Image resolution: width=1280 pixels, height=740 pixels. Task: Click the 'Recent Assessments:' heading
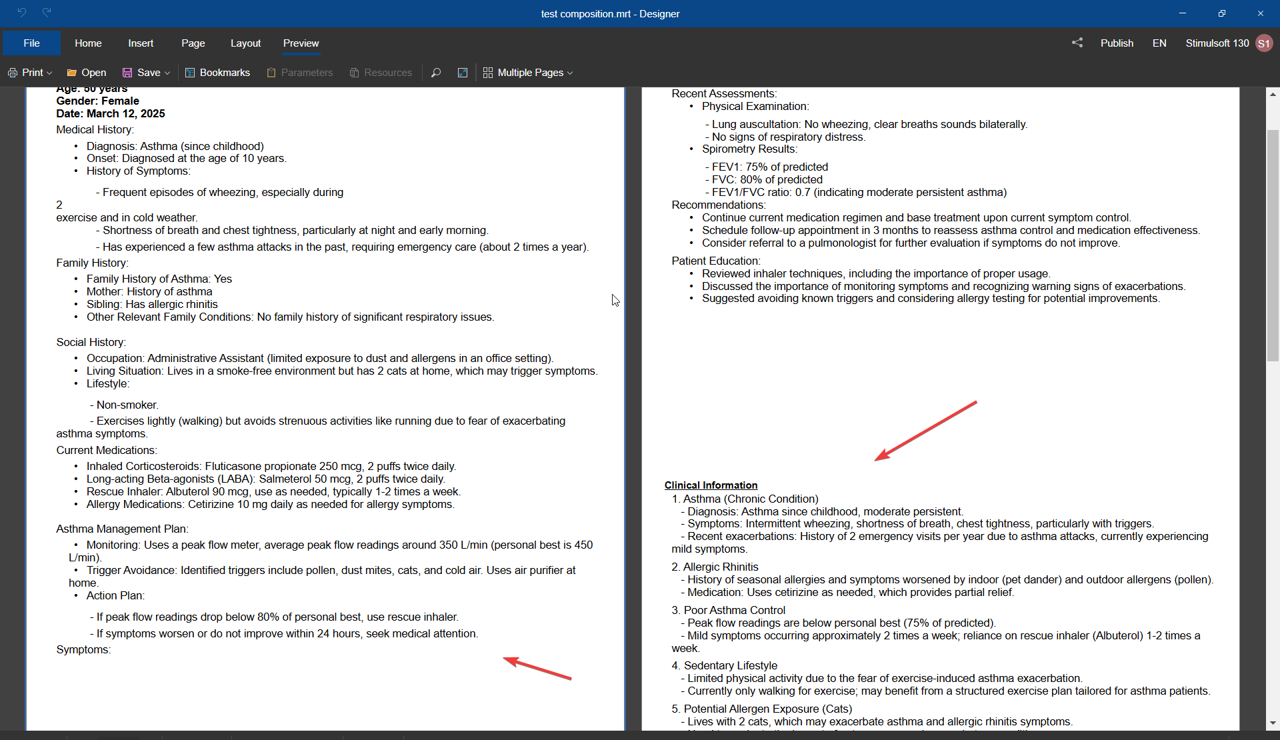pos(724,93)
